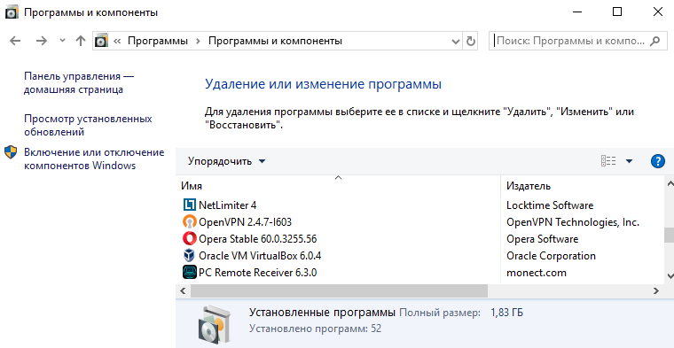Select OpenVPN 2.4.7-I603 entry text

coord(245,222)
